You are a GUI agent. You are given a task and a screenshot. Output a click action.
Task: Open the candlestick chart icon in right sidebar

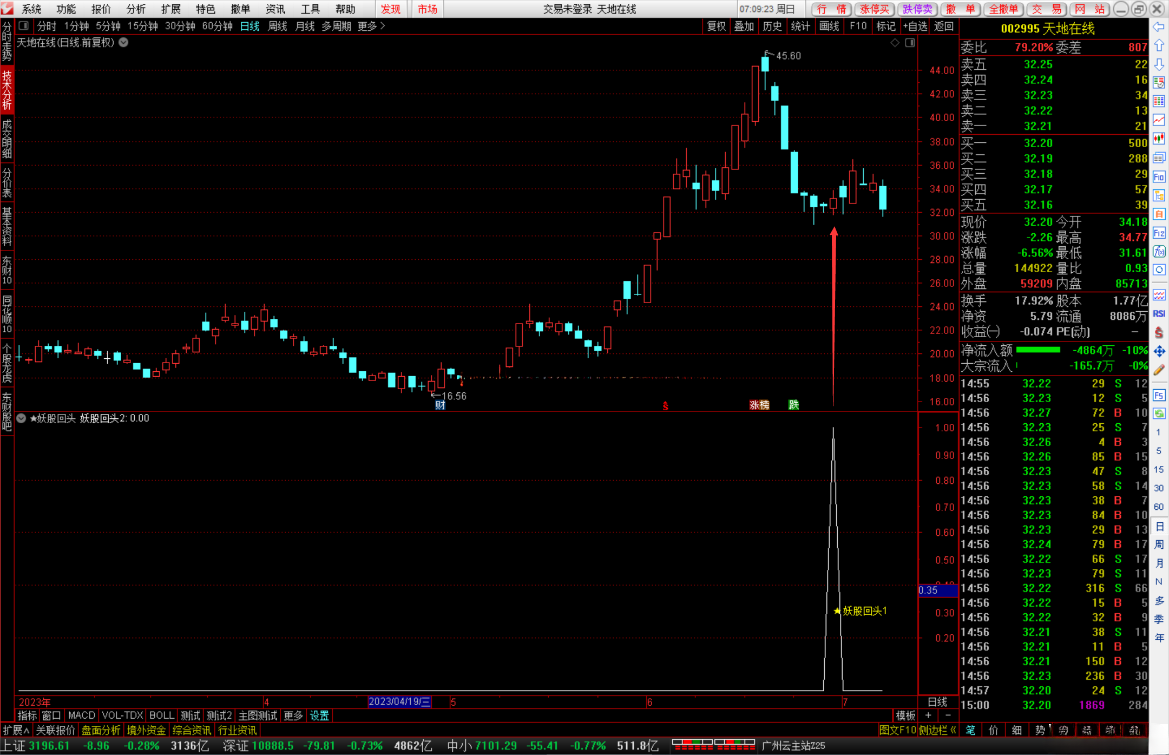tap(1159, 139)
